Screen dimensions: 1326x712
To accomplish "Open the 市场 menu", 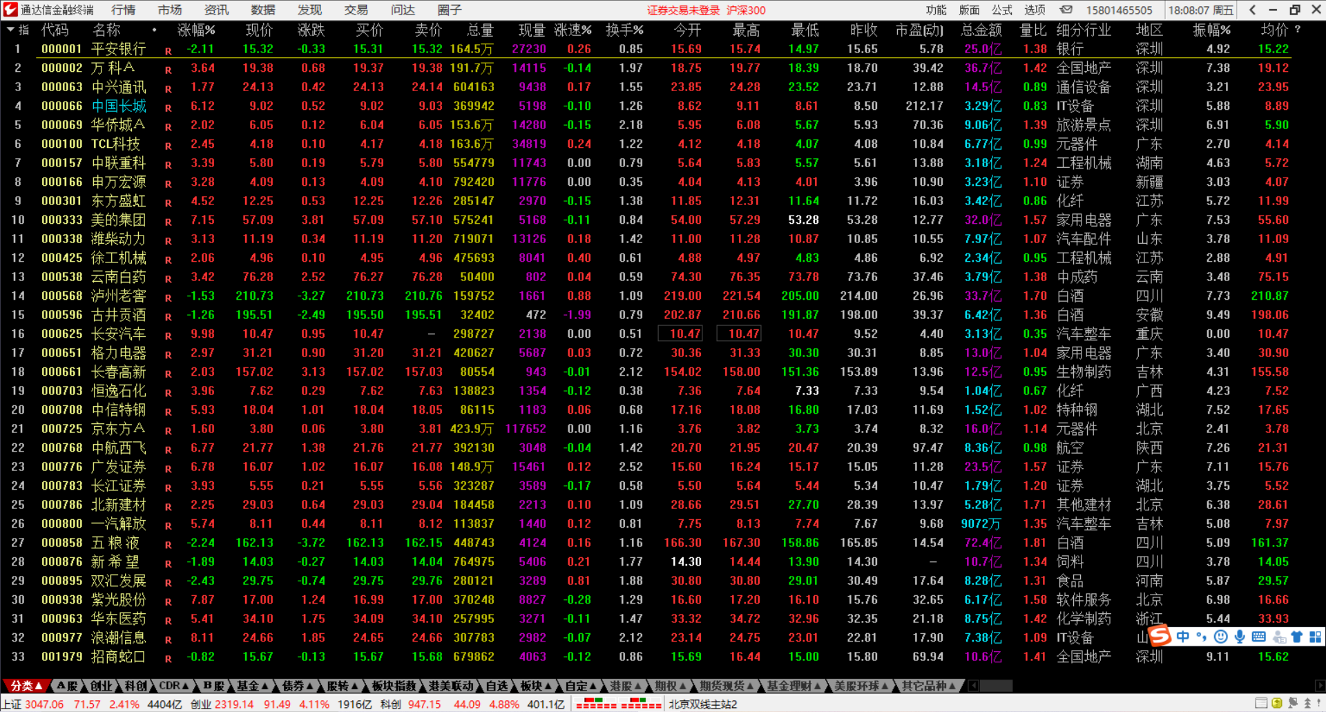I will pyautogui.click(x=170, y=10).
